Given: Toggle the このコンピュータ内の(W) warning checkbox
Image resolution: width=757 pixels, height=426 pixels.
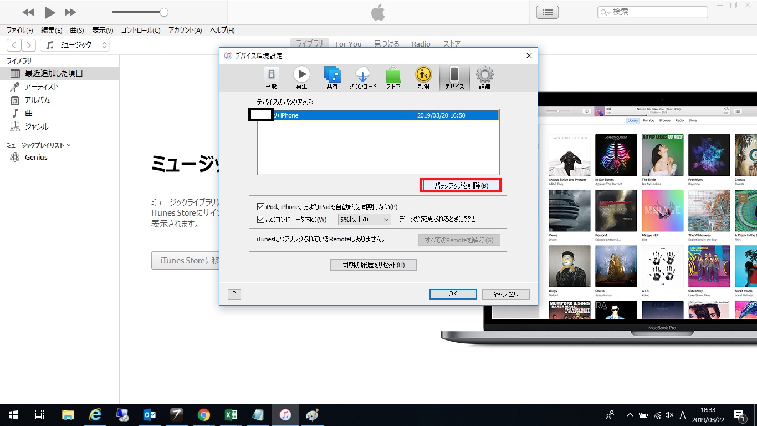Looking at the screenshot, I should tap(261, 219).
